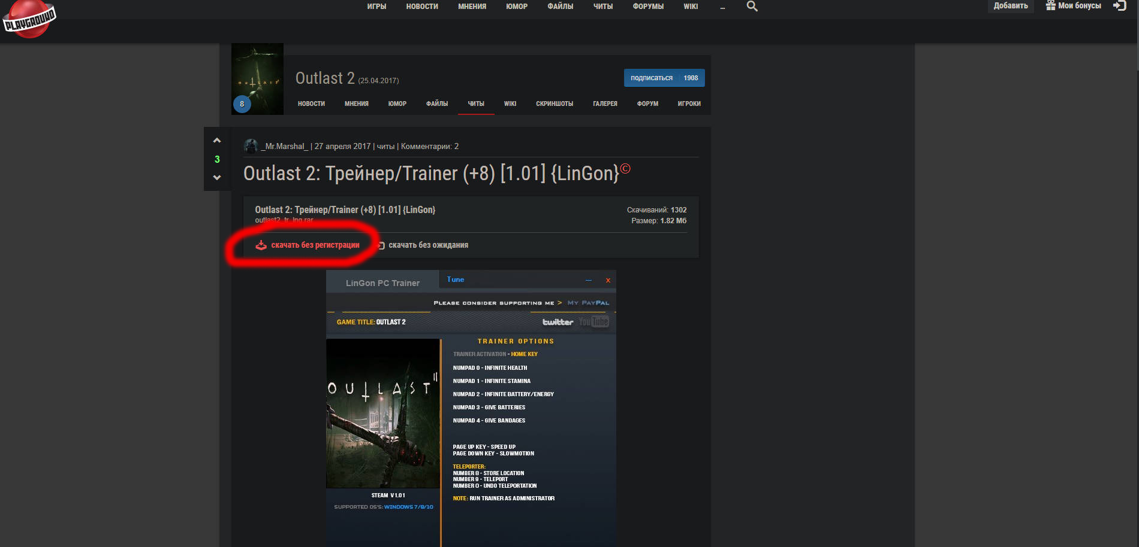Click the rating badge 8 on game cover
1139x547 pixels.
tap(242, 104)
